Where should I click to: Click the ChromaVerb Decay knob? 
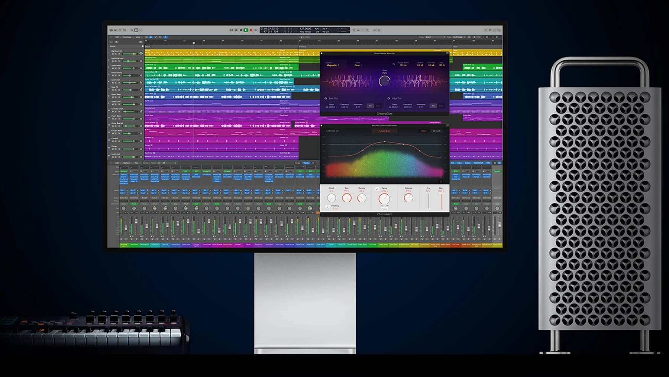384,199
